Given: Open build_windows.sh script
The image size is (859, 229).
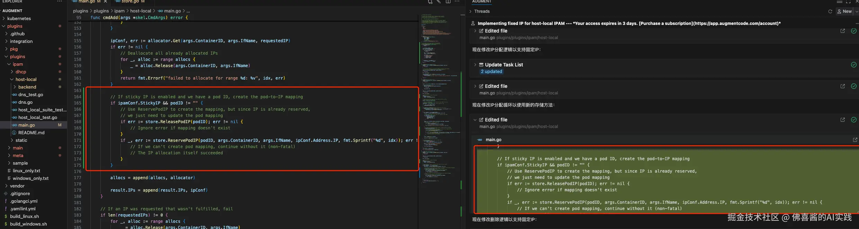Looking at the screenshot, I should (x=34, y=224).
